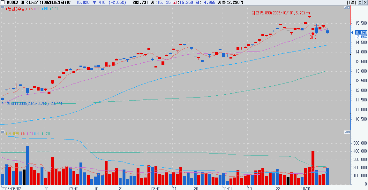The height and width of the screenshot is (190, 368).
Task: Close the price chart panel with its small X icon
Action: point(348,7)
